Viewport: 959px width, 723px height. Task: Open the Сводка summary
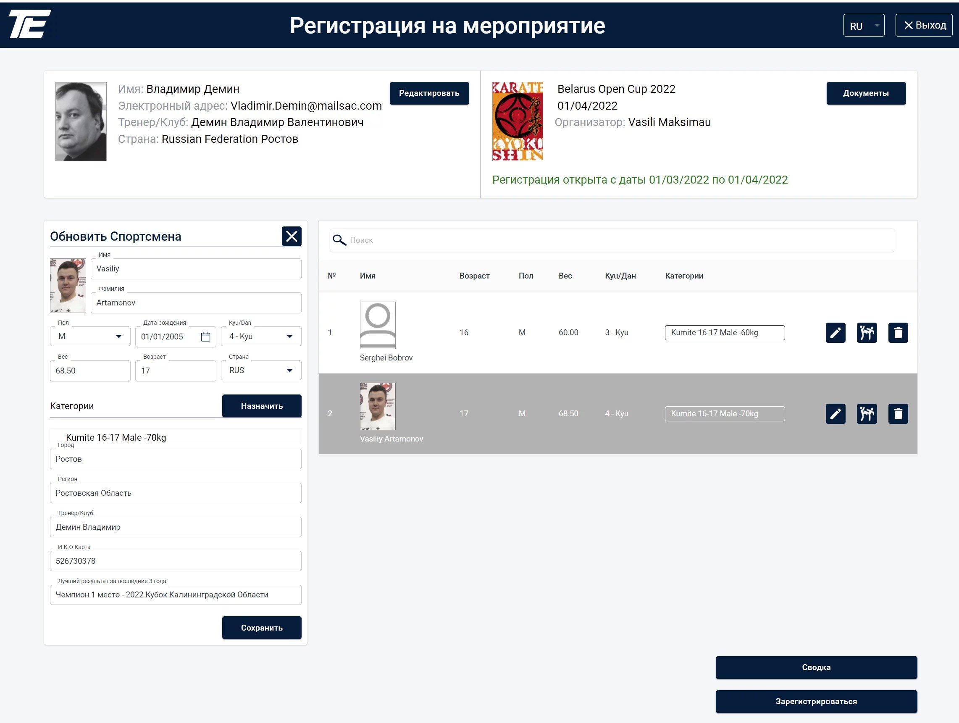816,667
